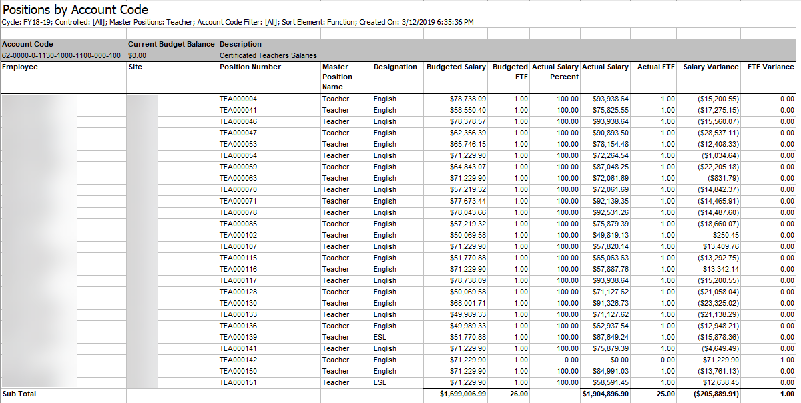Select position number TEA000115
Screen dimensions: 801x403
coord(238,258)
